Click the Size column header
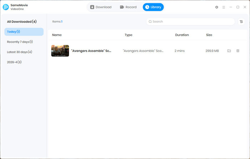 [x=209, y=35]
